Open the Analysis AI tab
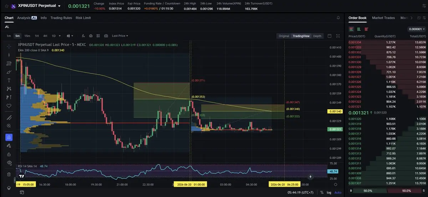This screenshot has width=428, height=197. 27,18
